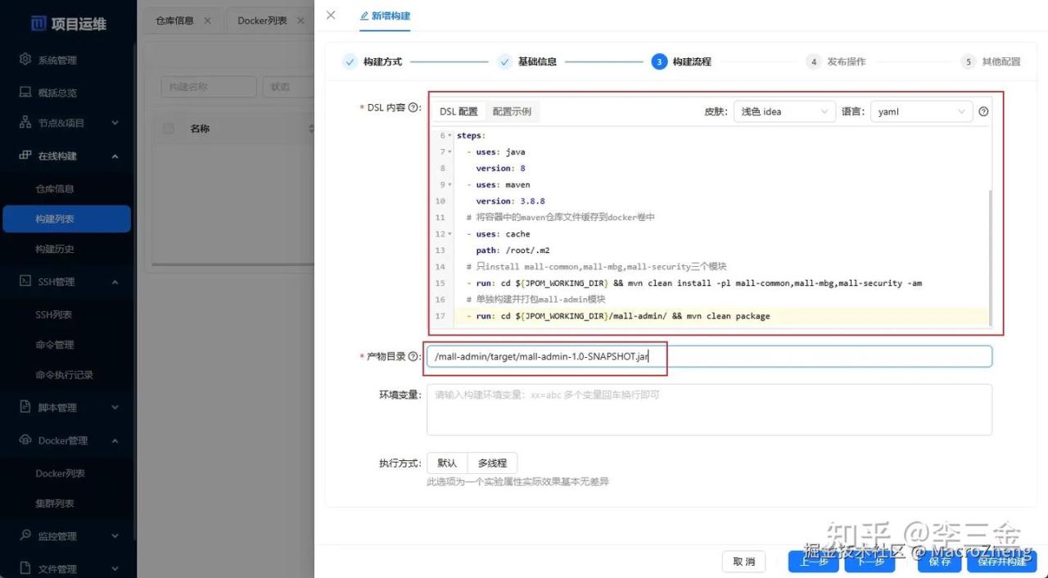
Task: Click the 文件管理 document icon
Action: [25, 568]
